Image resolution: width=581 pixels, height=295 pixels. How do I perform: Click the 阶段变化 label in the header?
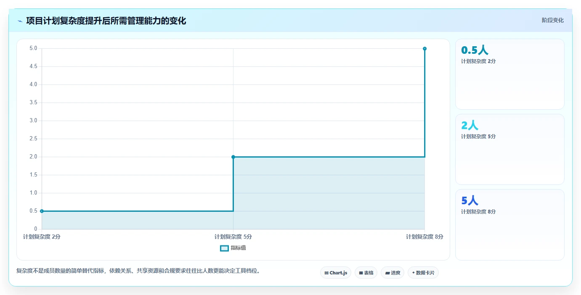(x=552, y=20)
